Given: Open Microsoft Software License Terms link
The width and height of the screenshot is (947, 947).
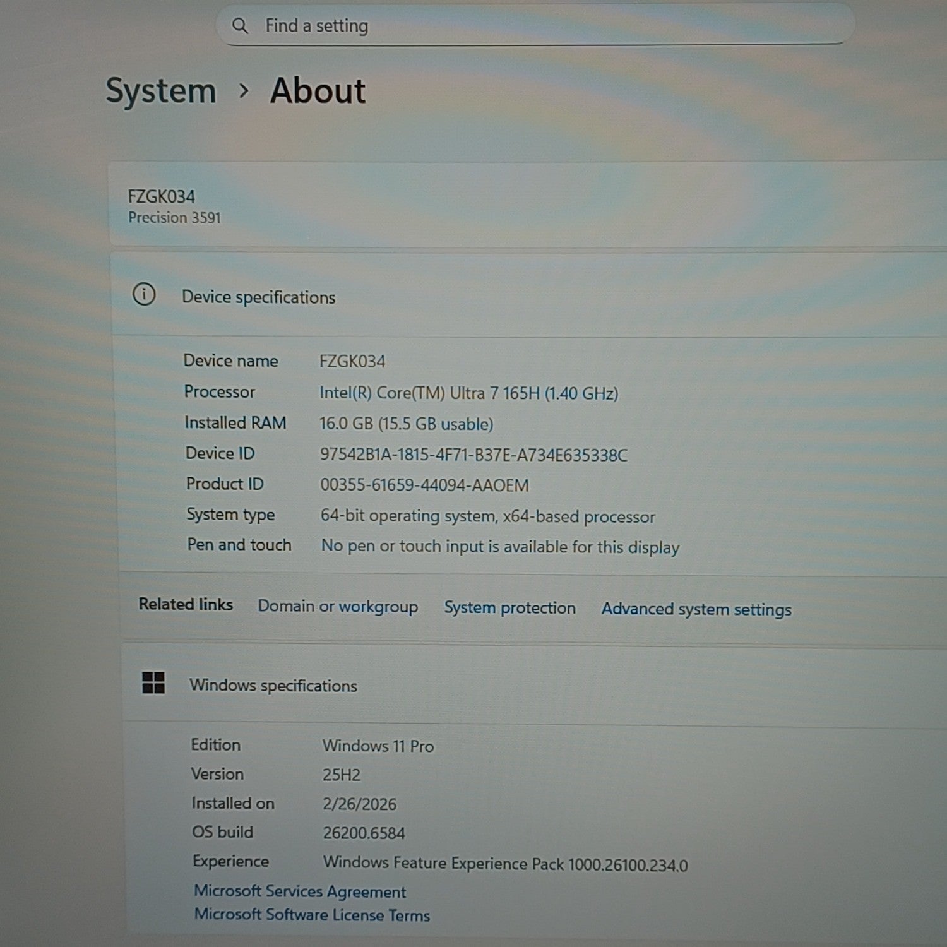Looking at the screenshot, I should pos(312,915).
